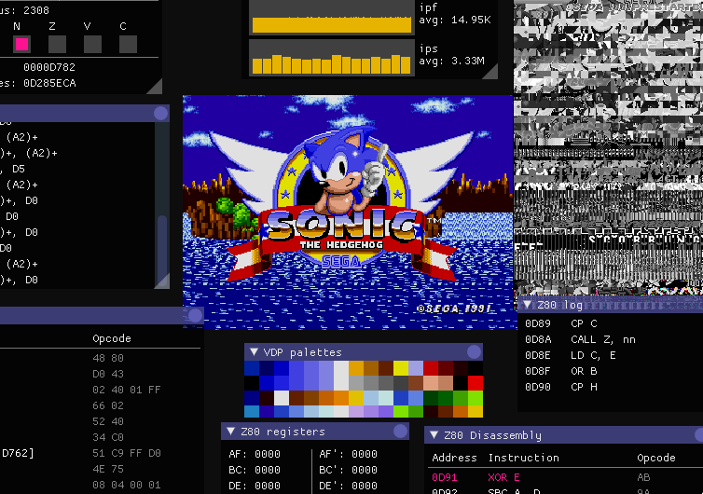Click the Address column header in Z80 Disassembly

pos(454,458)
